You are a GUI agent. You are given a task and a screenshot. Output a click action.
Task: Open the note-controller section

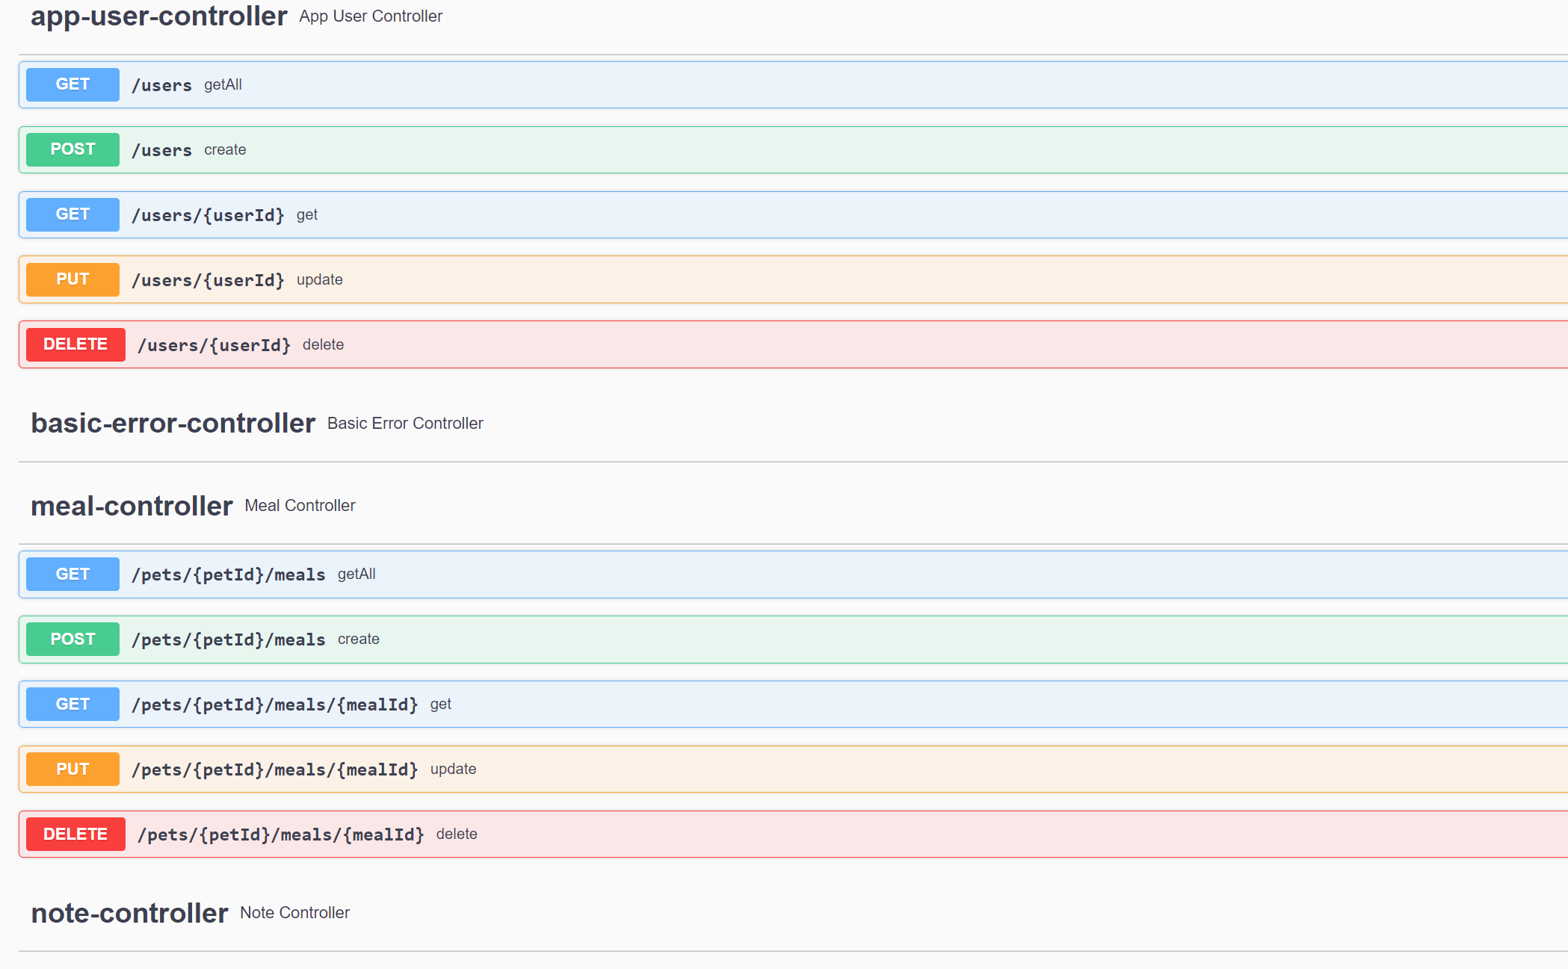(x=129, y=912)
